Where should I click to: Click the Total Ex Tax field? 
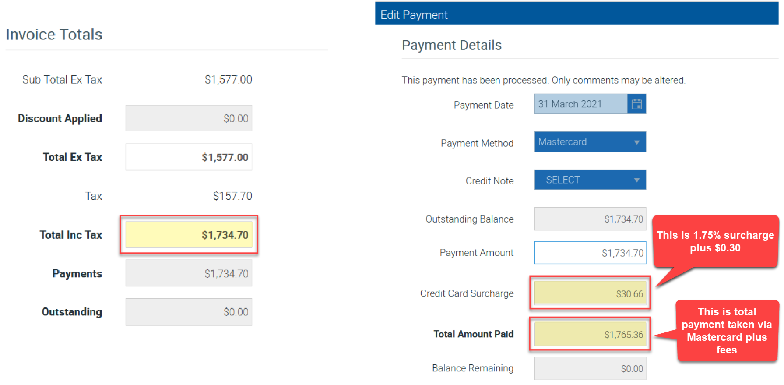189,157
